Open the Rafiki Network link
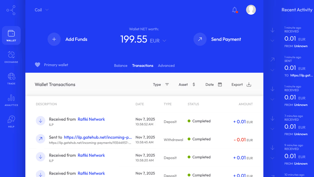The image size is (314, 177). coord(91,119)
